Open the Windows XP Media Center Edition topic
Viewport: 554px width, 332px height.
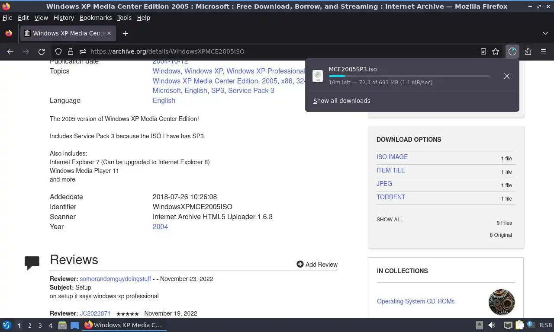tap(205, 81)
